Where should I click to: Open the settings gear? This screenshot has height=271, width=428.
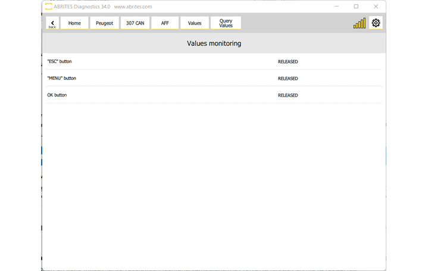[376, 23]
